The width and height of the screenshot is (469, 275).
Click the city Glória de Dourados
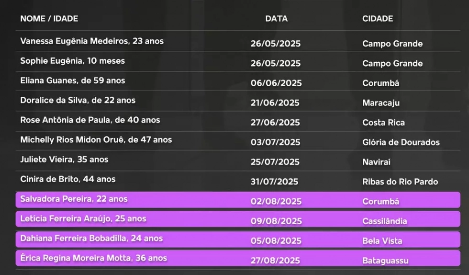(x=401, y=142)
